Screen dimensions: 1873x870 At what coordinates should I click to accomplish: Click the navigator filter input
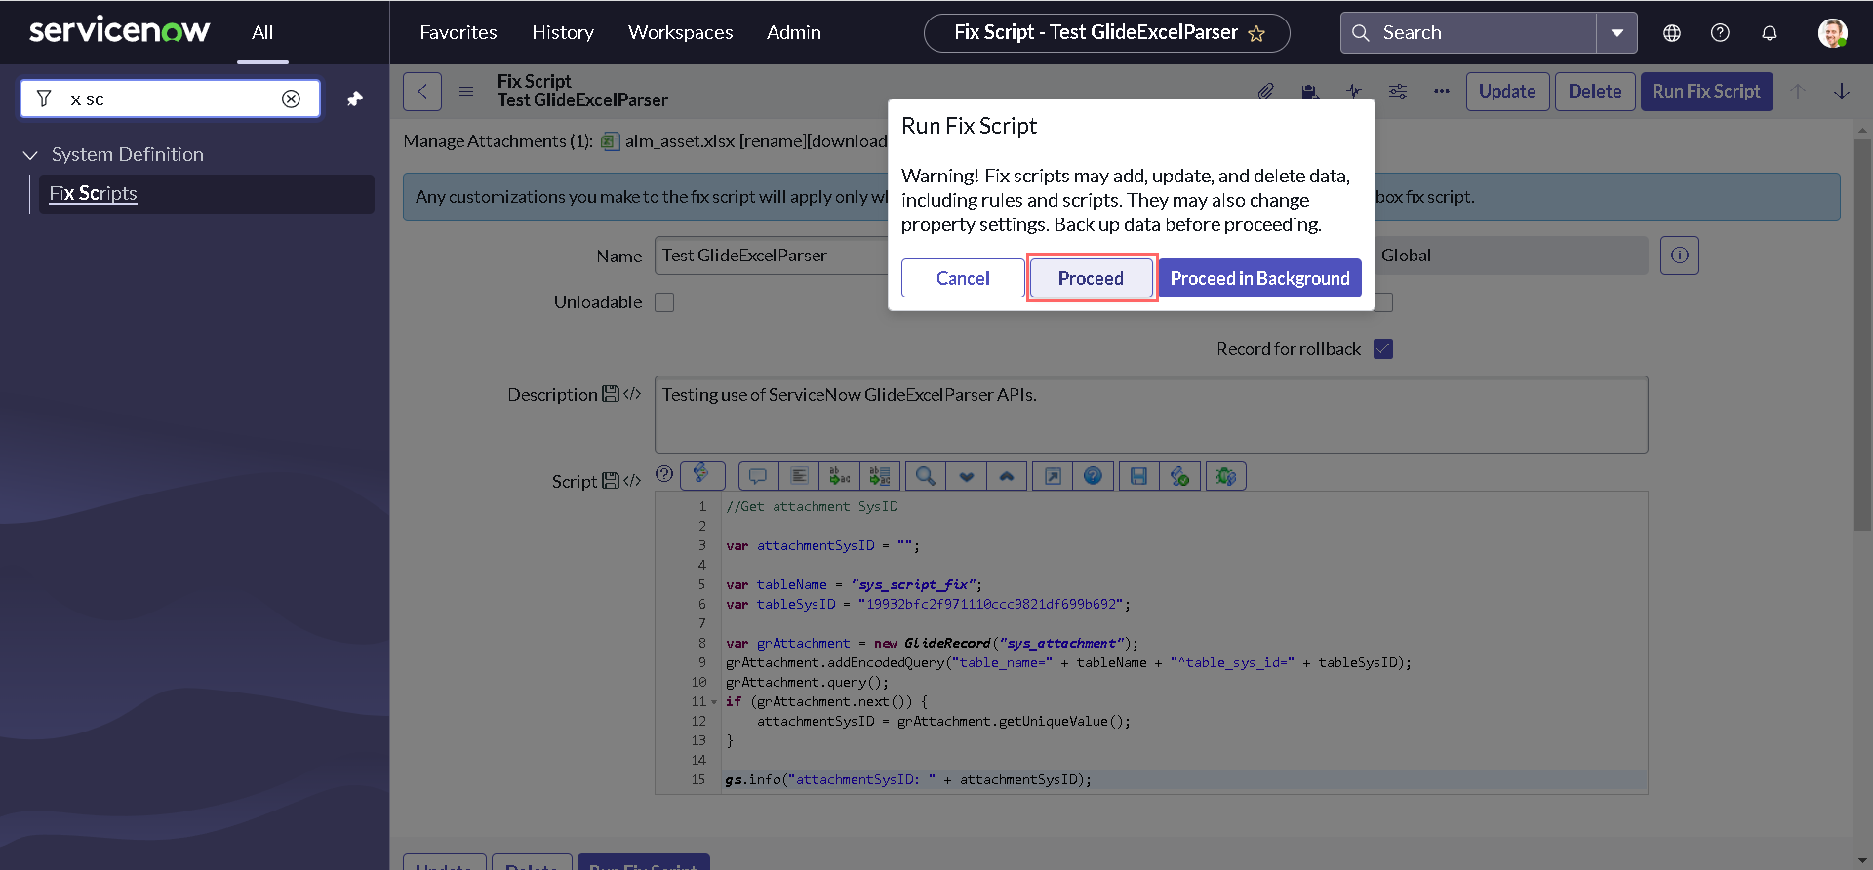[172, 99]
